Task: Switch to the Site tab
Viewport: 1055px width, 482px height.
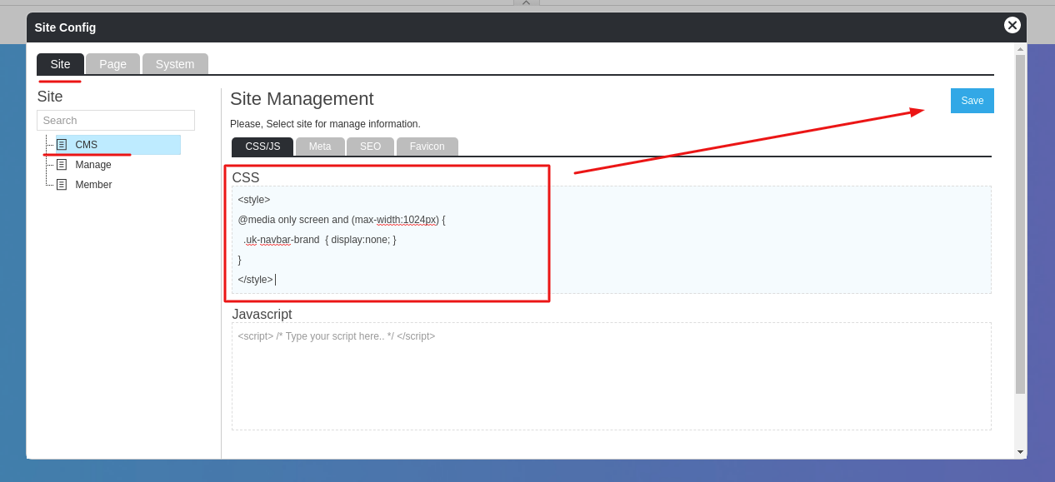Action: click(x=60, y=64)
